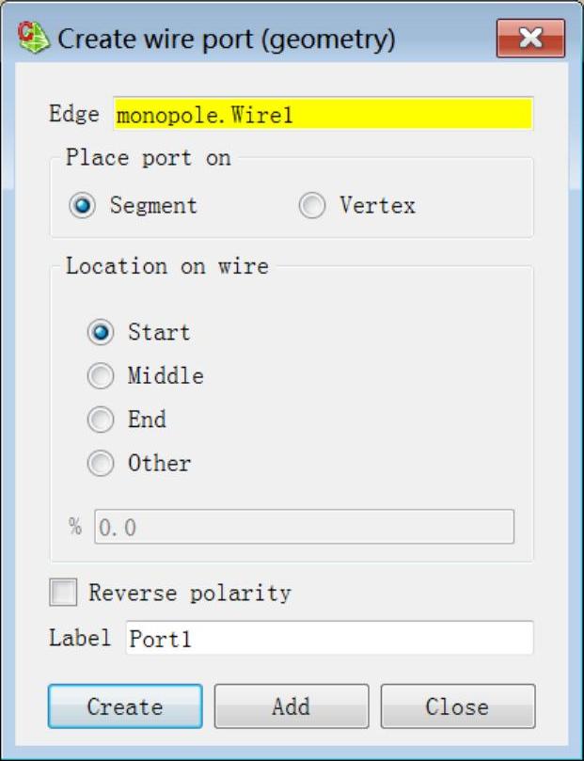584x761 pixels.
Task: Click the Reverse polarity label text
Action: (x=189, y=593)
